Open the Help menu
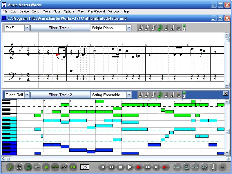The height and width of the screenshot is (174, 232). (126, 11)
